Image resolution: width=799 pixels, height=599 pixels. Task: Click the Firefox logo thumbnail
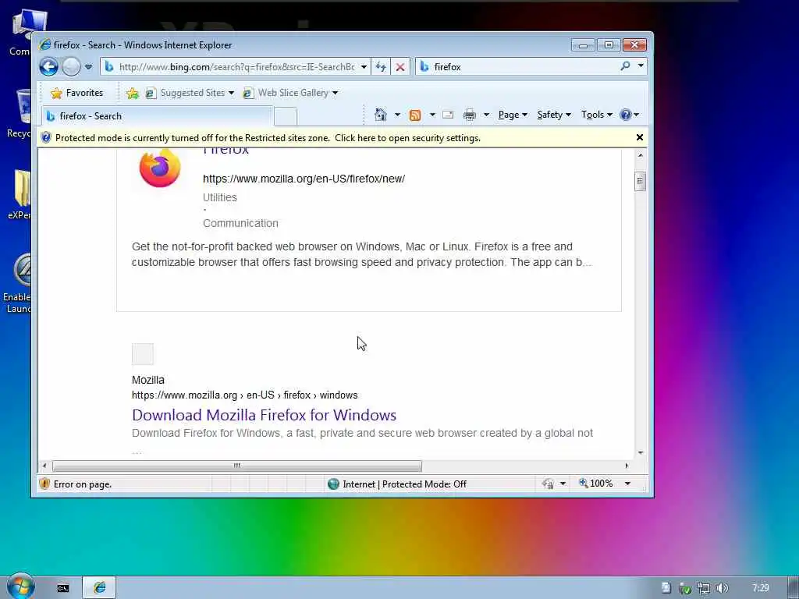point(160,168)
